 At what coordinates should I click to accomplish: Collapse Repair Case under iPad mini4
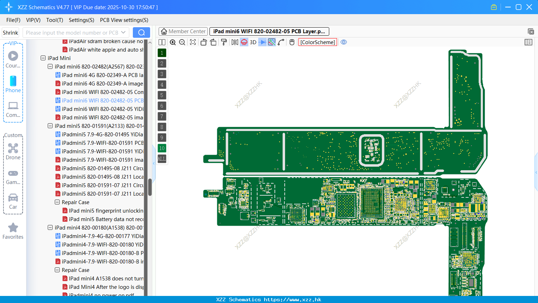[x=57, y=270]
